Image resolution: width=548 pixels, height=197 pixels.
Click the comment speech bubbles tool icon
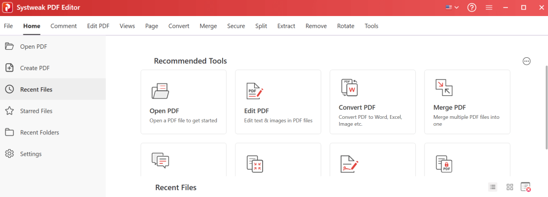pyautogui.click(x=161, y=160)
